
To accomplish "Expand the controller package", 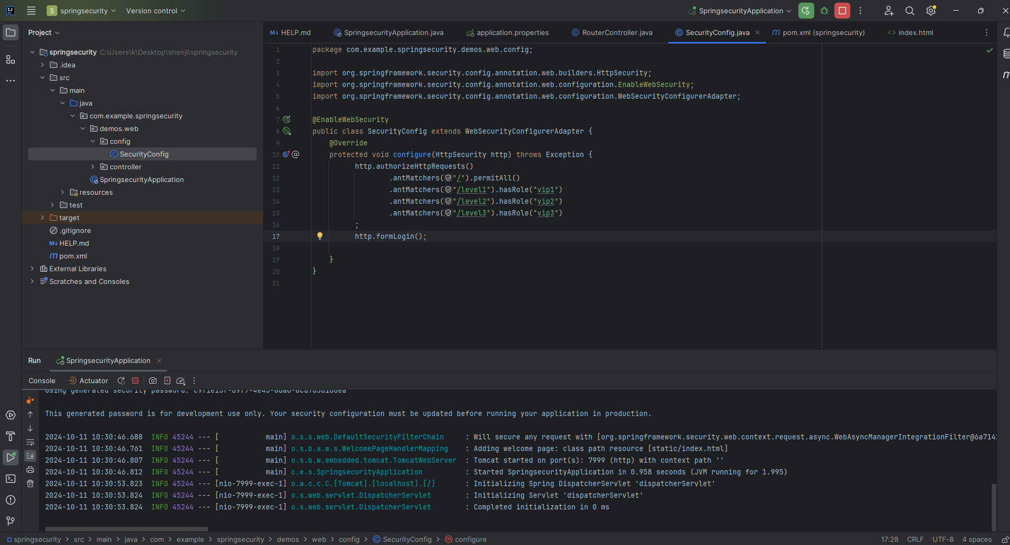I will click(x=93, y=167).
